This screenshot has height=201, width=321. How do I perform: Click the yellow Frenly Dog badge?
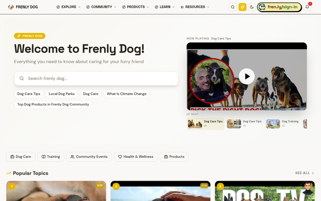click(x=29, y=36)
